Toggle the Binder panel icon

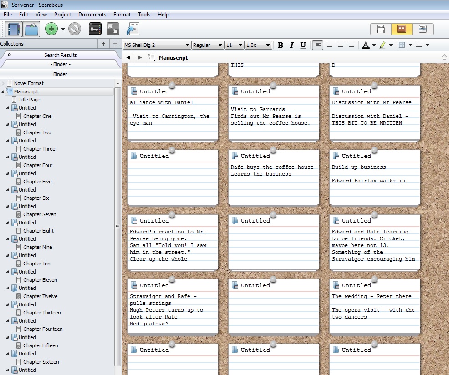coord(14,30)
